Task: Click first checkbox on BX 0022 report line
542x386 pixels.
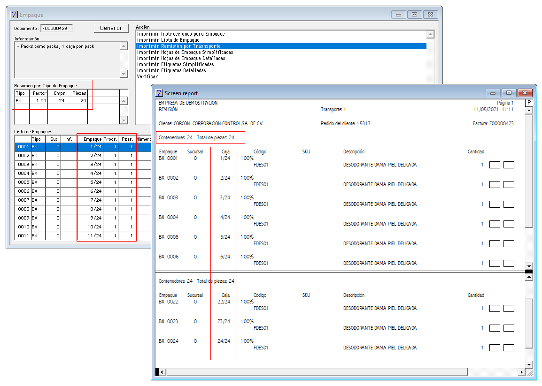Action: click(495, 308)
